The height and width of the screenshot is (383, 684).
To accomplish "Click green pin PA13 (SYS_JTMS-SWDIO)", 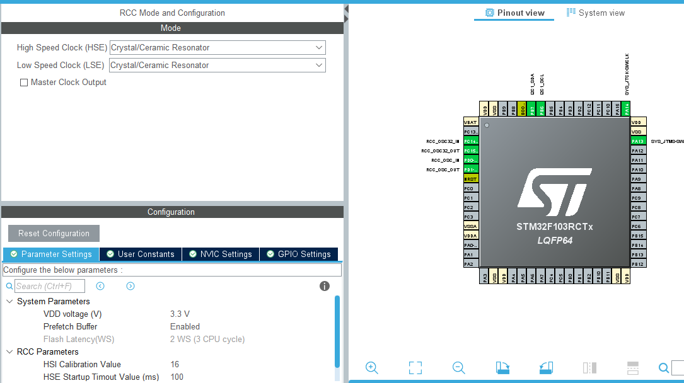I will pos(639,141).
